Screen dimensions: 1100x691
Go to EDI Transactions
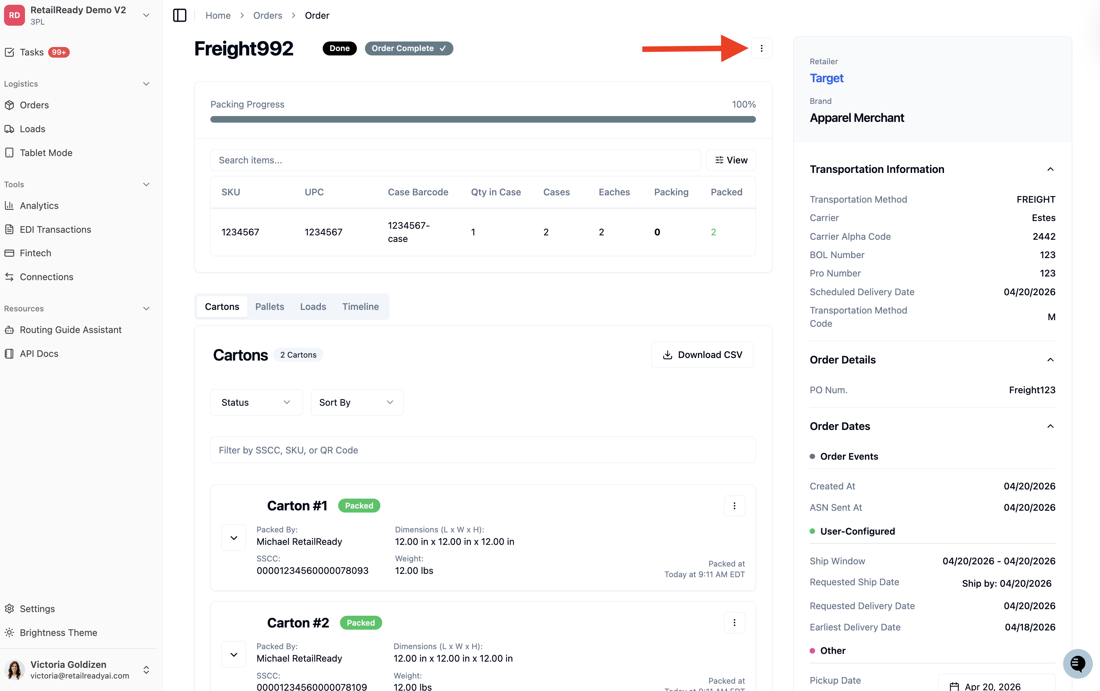[55, 229]
